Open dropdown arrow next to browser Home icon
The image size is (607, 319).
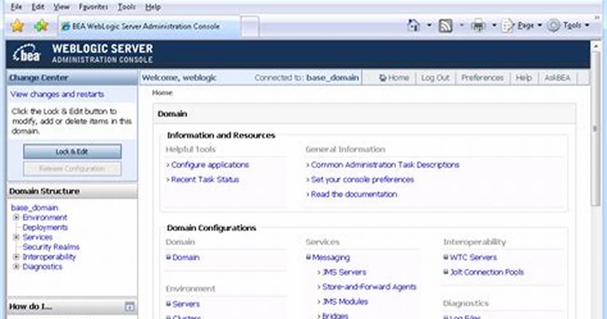[x=429, y=25]
